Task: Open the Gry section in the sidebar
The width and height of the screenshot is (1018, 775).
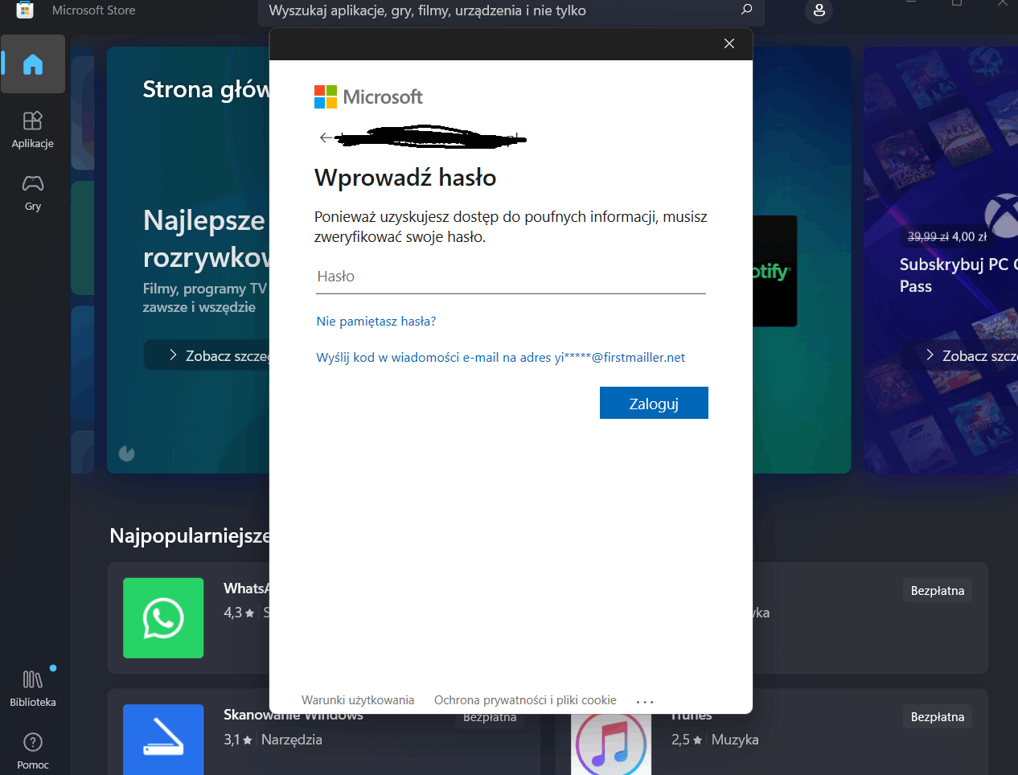Action: point(33,193)
